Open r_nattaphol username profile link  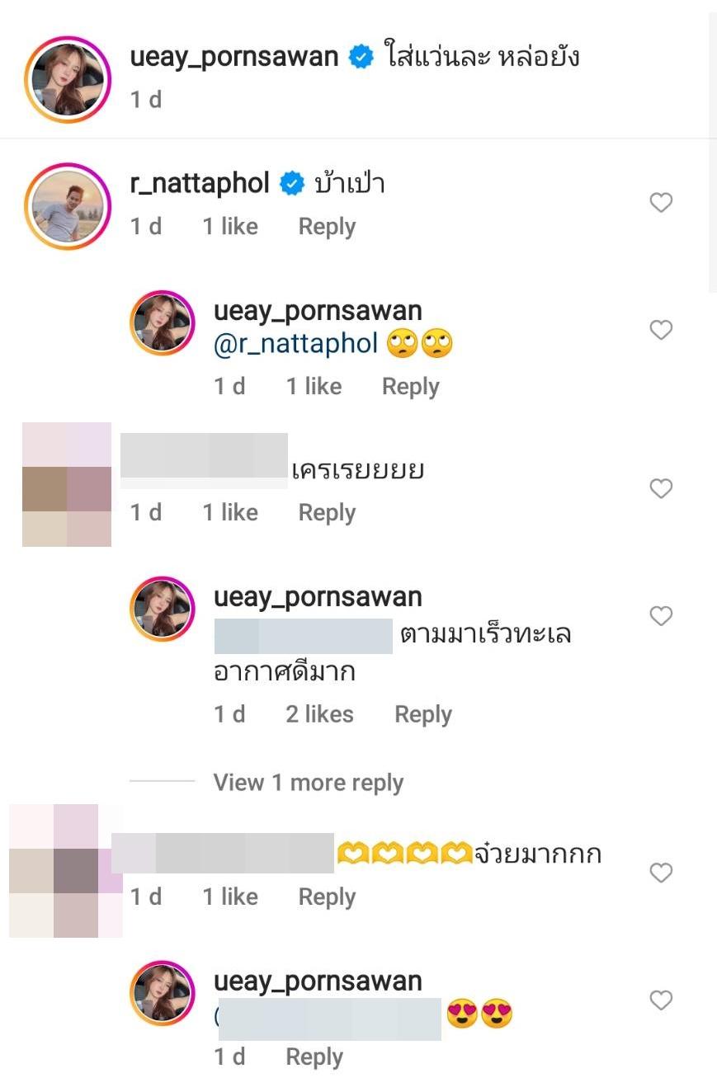click(x=200, y=183)
